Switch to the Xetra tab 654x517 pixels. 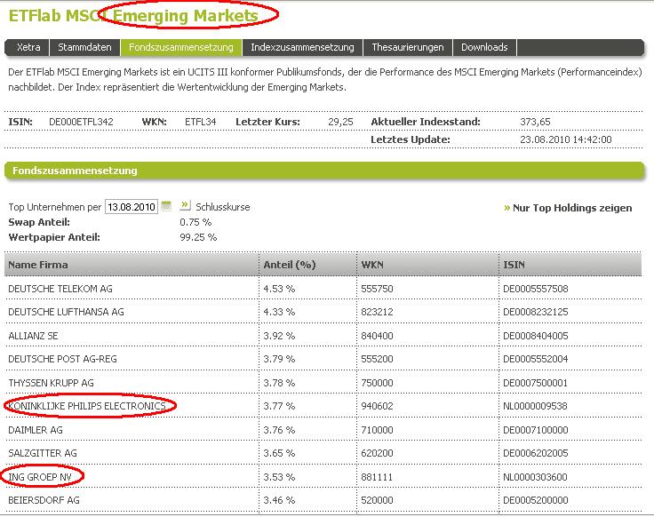point(28,47)
